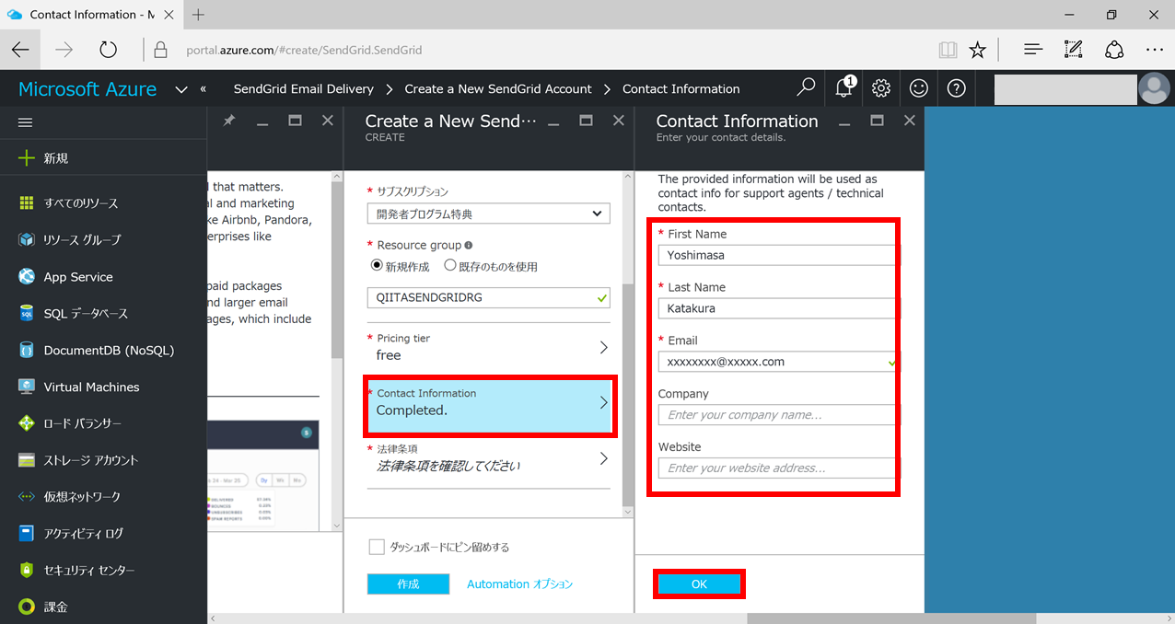Open サブスクリプション dropdown
1175x624 pixels.
point(488,214)
